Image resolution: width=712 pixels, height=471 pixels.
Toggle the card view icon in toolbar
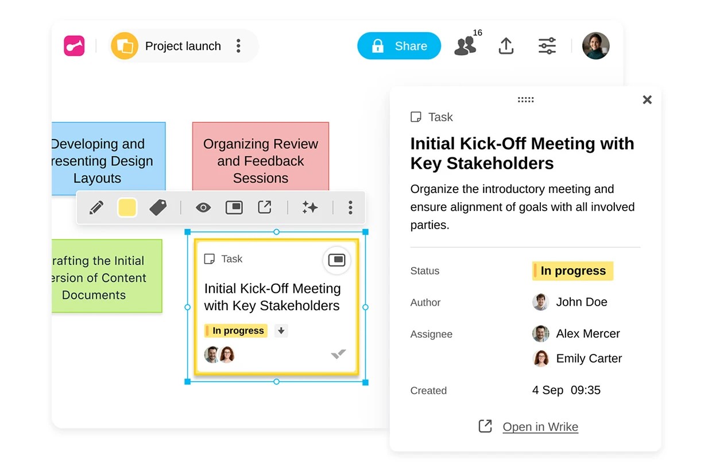(x=234, y=207)
